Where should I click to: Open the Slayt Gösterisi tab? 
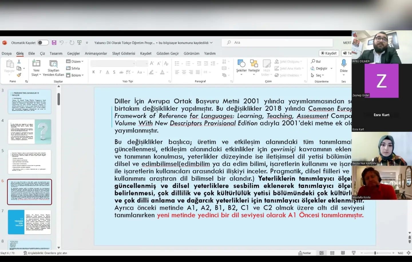(x=124, y=53)
